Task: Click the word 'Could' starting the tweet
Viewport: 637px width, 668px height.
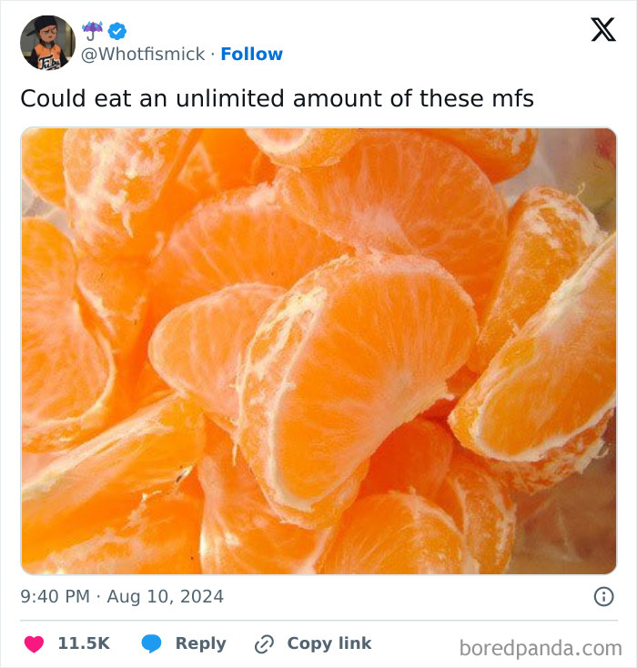Action: [x=49, y=98]
